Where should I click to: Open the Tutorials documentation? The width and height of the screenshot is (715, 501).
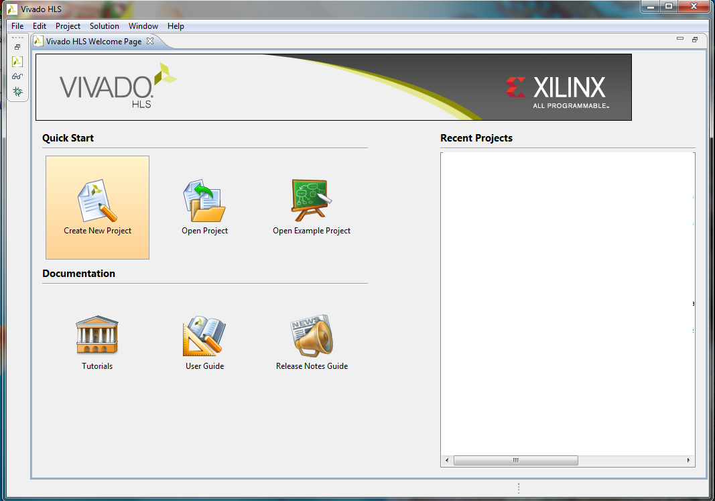(97, 343)
